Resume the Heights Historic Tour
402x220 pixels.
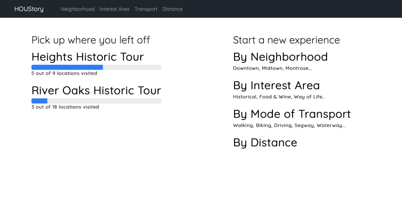click(x=88, y=57)
